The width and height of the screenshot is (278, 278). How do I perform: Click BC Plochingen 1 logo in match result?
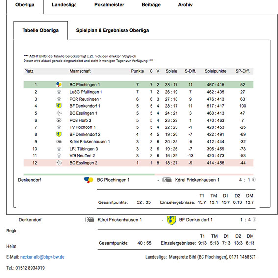point(89,180)
